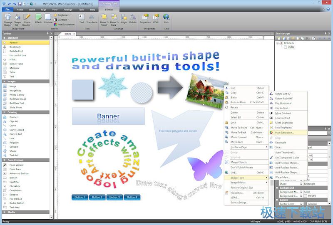
Task: Select Curved Text in the Toolbox
Action: click(26, 134)
